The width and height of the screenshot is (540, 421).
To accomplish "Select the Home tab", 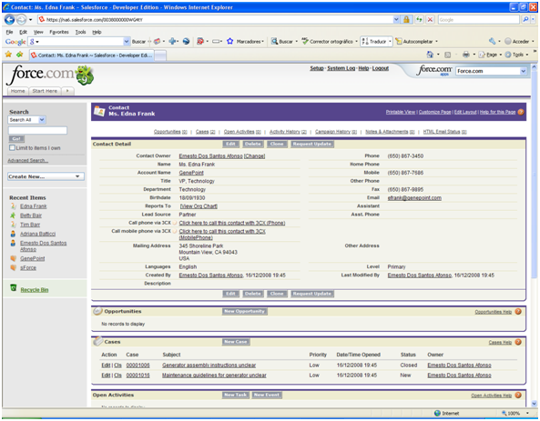I will point(17,91).
